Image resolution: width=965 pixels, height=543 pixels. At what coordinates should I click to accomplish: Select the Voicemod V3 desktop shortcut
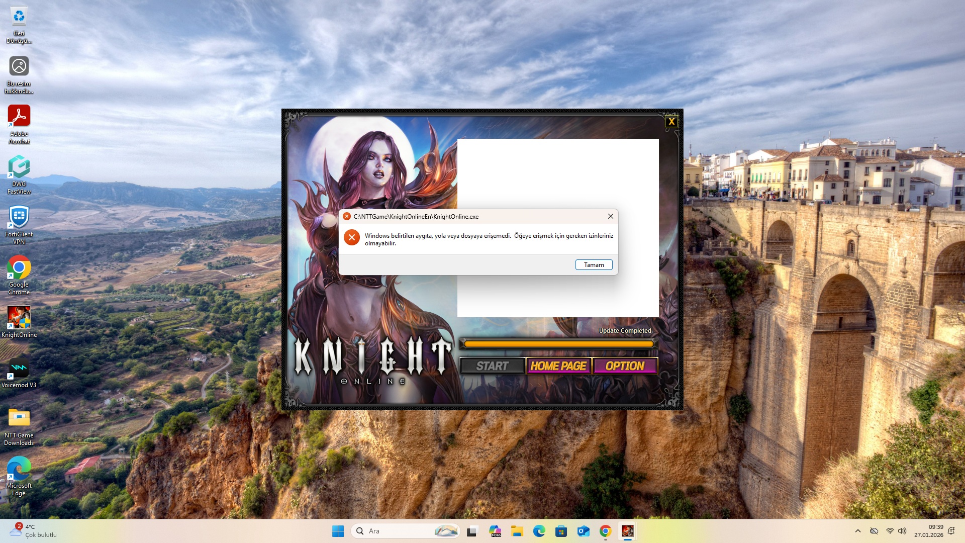coord(19,372)
